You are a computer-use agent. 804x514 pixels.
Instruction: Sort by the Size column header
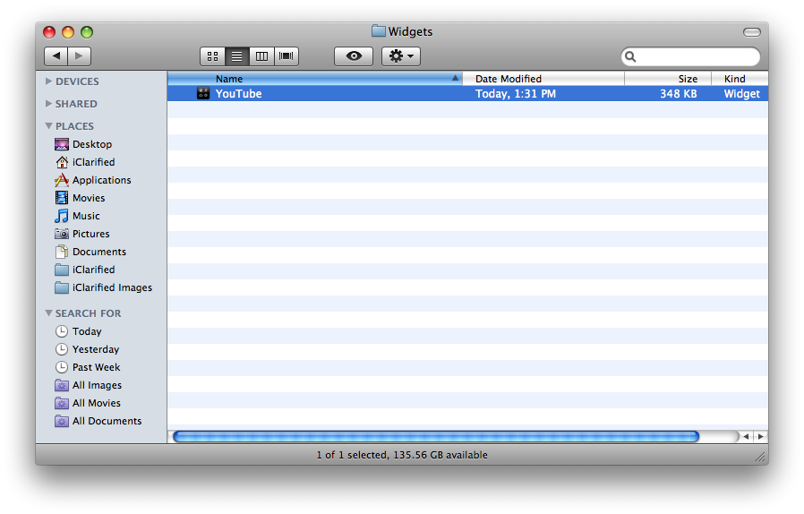coord(668,79)
